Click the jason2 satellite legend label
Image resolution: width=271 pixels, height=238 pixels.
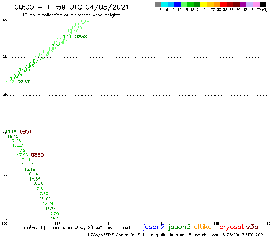point(154,227)
